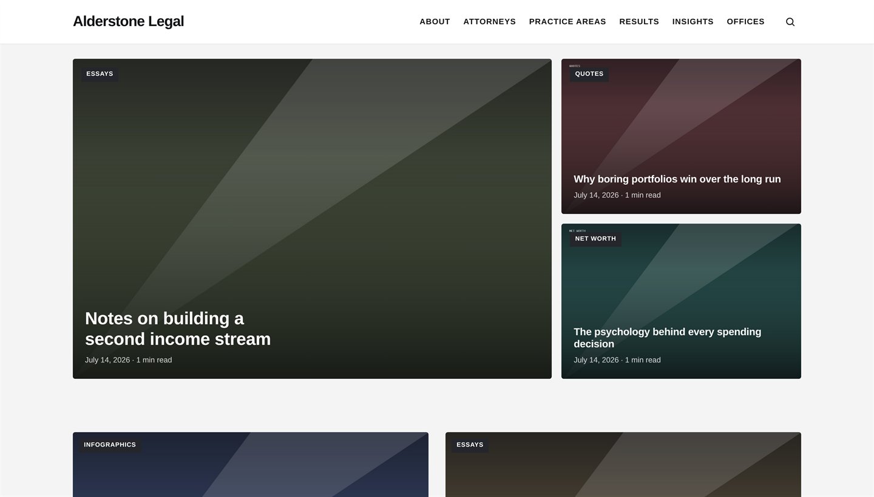Select Essays tag on the brown bottom card

(x=470, y=445)
